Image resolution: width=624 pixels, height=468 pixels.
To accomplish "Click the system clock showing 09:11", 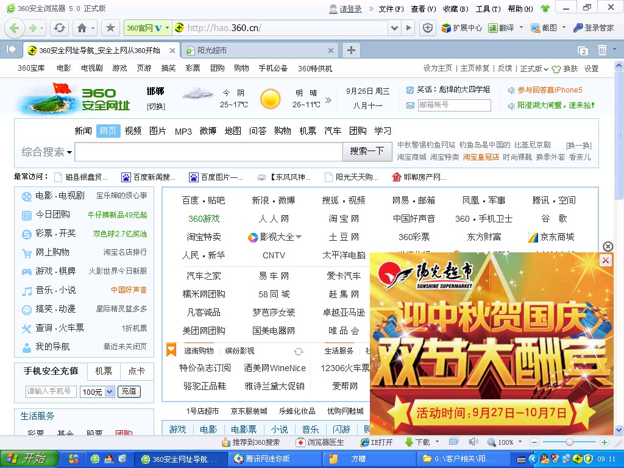I will pyautogui.click(x=606, y=459).
